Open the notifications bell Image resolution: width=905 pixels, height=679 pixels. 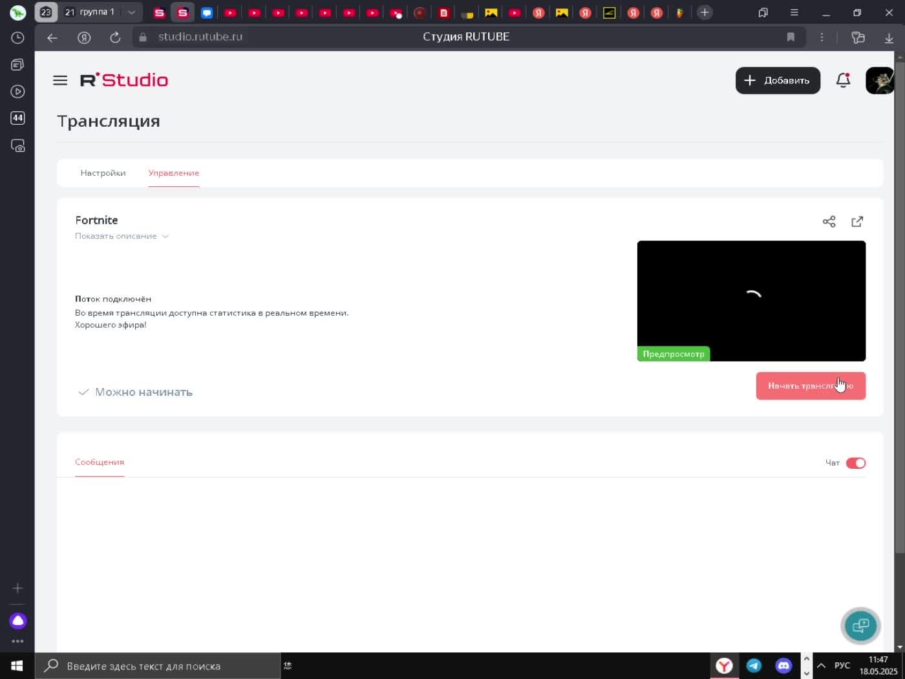point(843,80)
